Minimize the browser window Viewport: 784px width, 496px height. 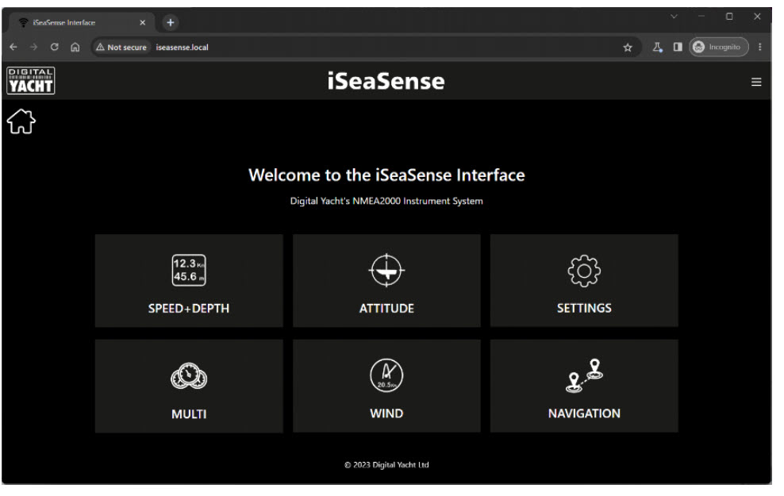point(701,17)
